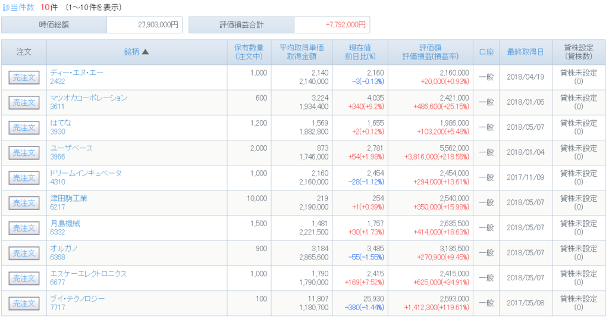Screen dimensions: 609x319
Task: Sort by 保有数量 column header
Action: [x=249, y=48]
